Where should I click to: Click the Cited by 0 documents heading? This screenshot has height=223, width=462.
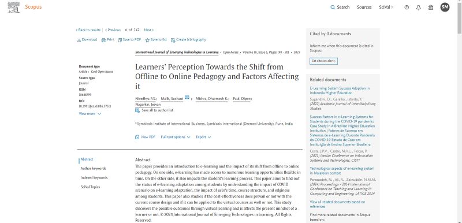click(x=330, y=34)
